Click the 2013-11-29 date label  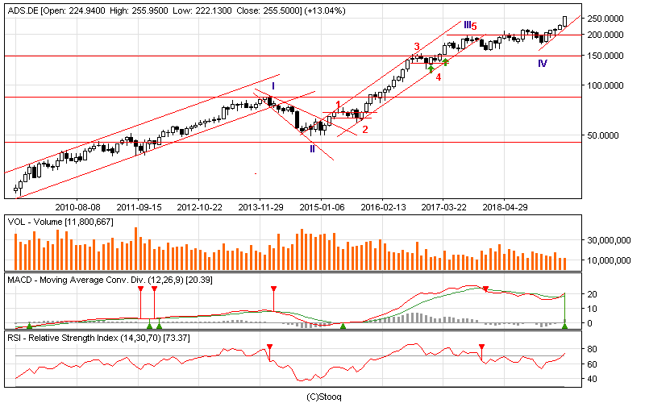click(x=260, y=207)
